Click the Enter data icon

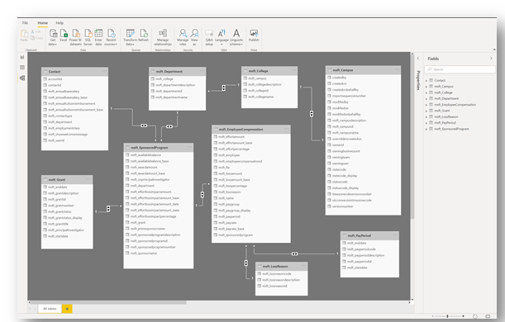pyautogui.click(x=98, y=33)
